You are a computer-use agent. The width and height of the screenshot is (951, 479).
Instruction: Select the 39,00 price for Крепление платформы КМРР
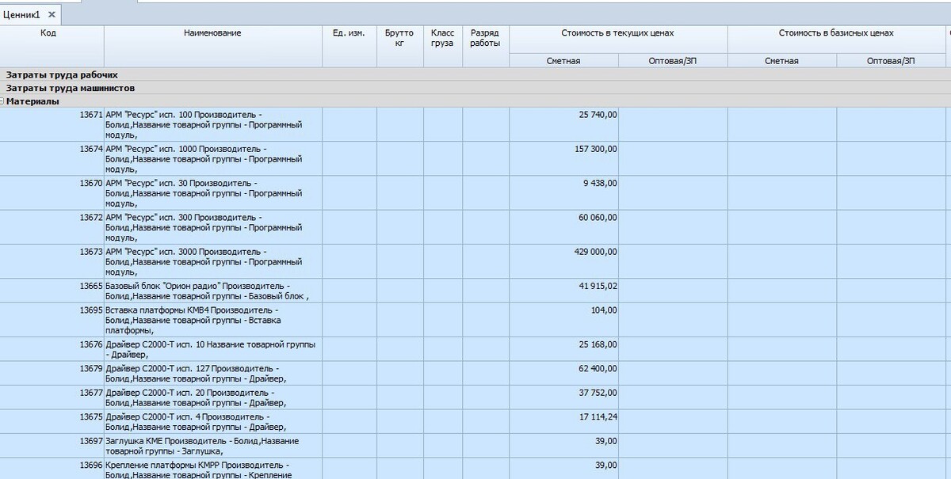606,465
